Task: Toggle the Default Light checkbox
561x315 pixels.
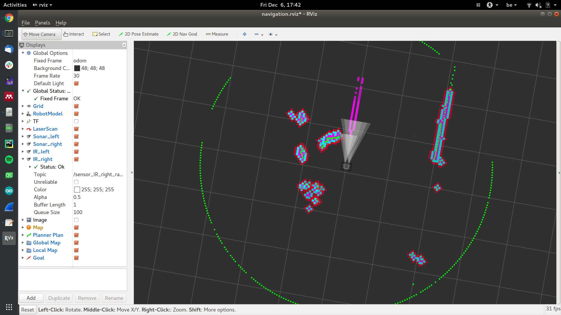Action: coord(77,83)
